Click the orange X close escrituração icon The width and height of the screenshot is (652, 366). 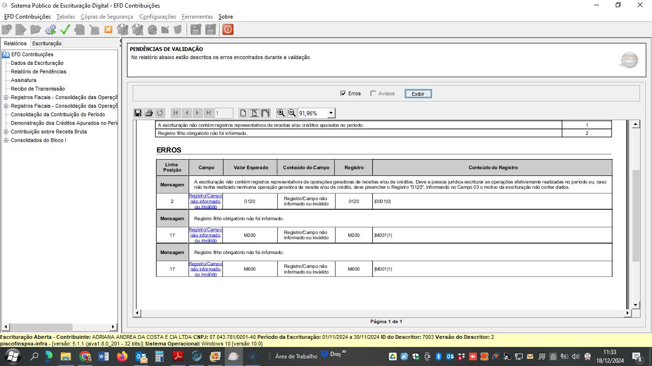click(108, 30)
